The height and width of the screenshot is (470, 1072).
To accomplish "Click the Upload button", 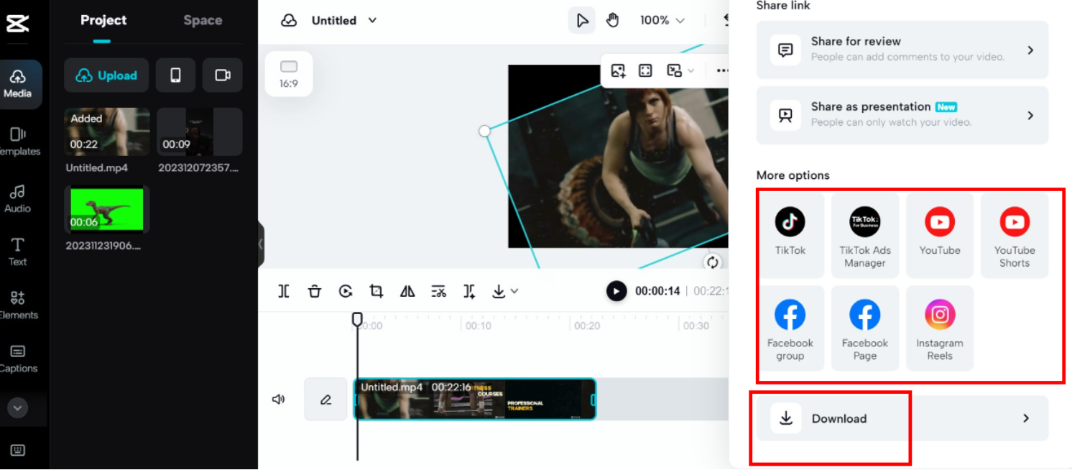I will pos(106,75).
